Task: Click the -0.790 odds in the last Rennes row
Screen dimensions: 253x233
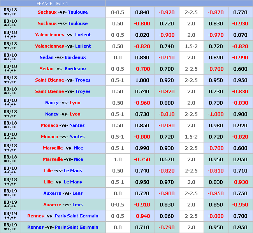Action: (x=167, y=227)
